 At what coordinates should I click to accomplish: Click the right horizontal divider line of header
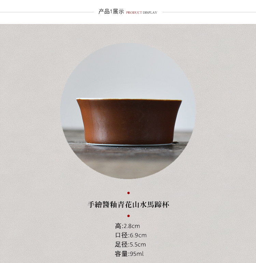(x=209, y=12)
